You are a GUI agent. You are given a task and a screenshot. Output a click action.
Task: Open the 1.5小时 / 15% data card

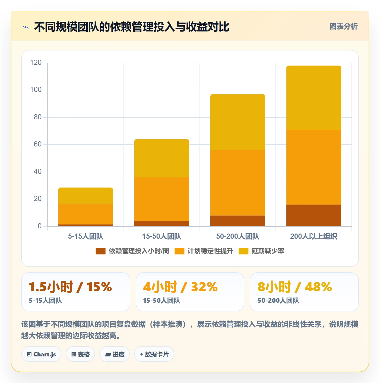(x=76, y=292)
